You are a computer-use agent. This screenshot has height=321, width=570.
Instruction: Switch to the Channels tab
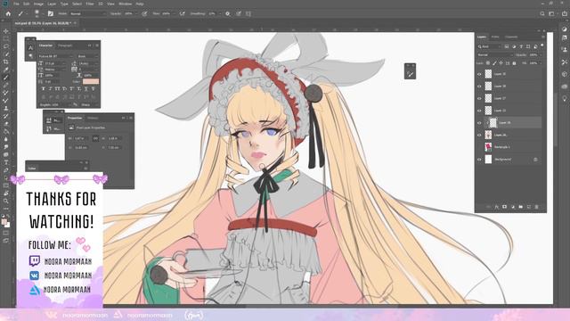511,37
